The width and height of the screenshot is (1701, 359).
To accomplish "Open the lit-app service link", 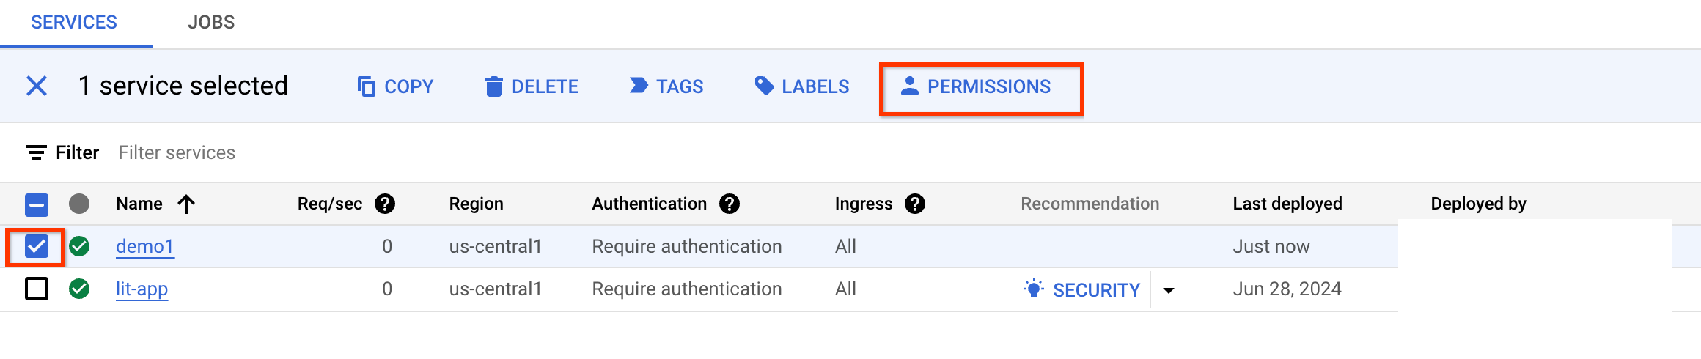I will 142,289.
